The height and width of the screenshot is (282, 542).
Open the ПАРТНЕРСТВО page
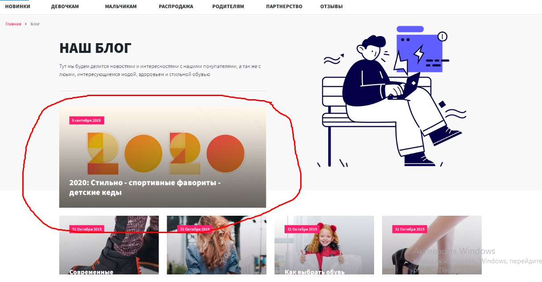point(284,7)
